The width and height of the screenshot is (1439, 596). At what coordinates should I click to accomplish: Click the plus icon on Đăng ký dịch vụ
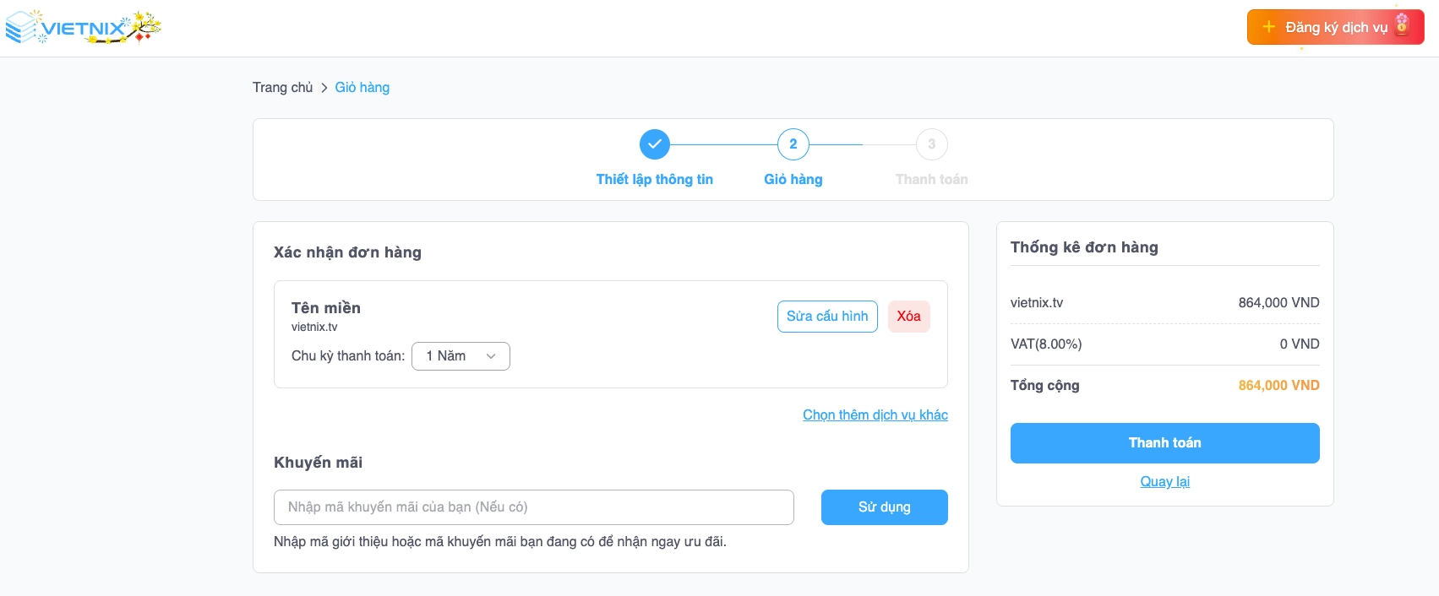click(x=1268, y=27)
